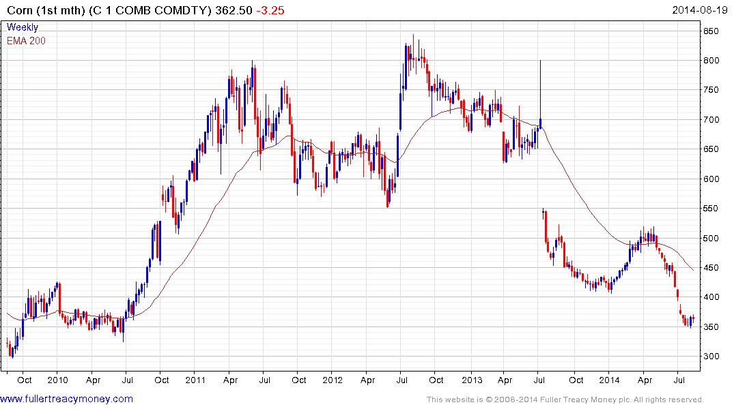This screenshot has height=409, width=734.
Task: Click the 350 price axis label
Action: pyautogui.click(x=711, y=327)
